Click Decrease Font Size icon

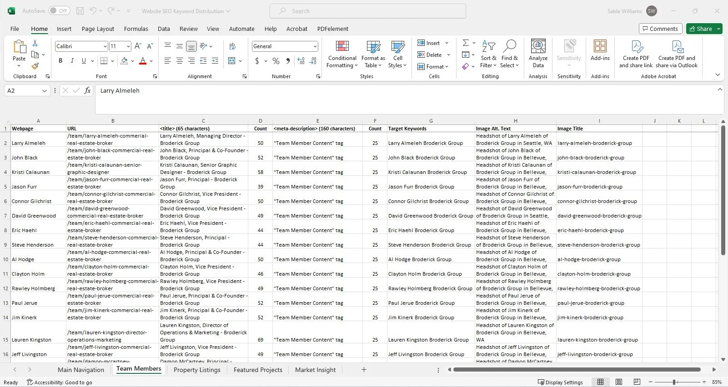click(x=150, y=46)
